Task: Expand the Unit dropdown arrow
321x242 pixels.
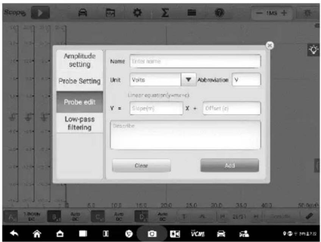Action: pyautogui.click(x=189, y=79)
